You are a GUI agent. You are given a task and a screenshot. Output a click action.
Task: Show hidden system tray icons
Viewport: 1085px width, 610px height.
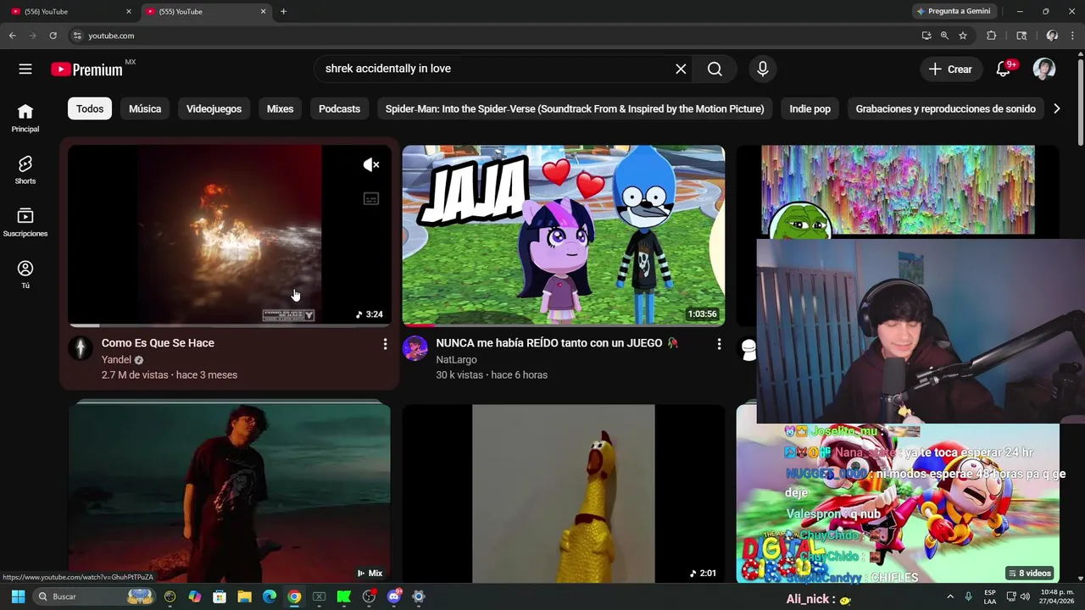pos(950,596)
